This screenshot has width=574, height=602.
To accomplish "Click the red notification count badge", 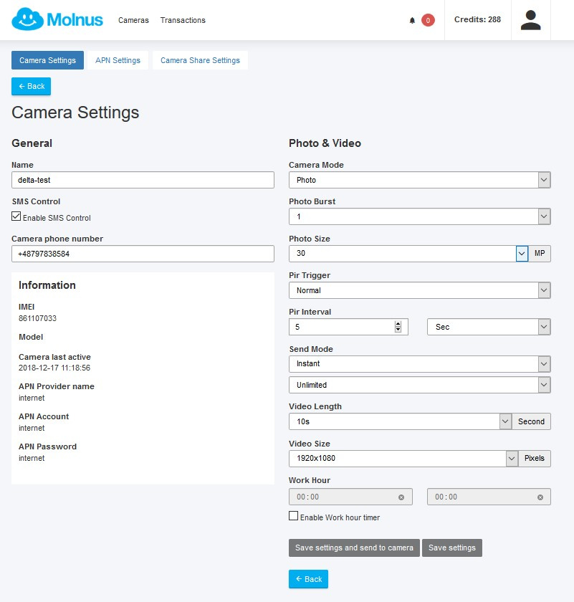I will click(x=428, y=21).
